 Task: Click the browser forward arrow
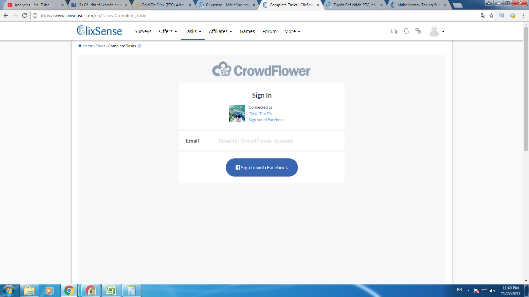point(15,16)
